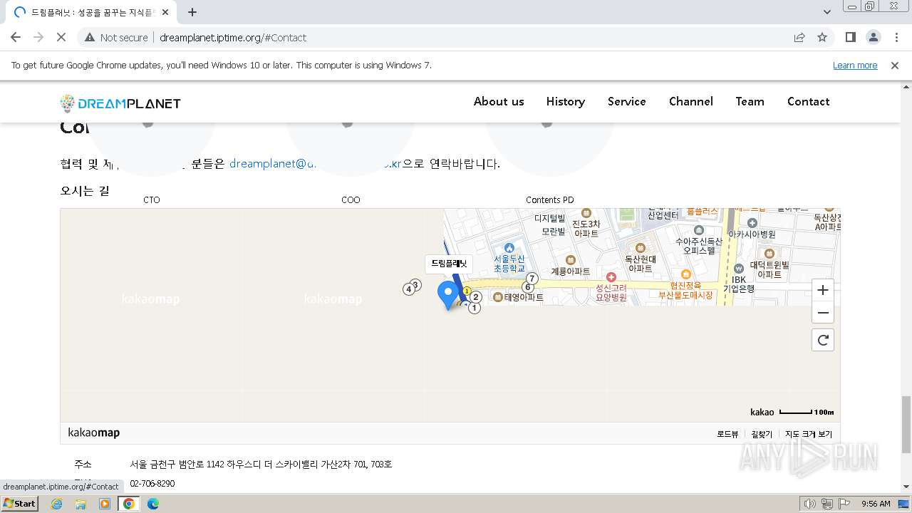Close the Dreamplanet browser tab
Screen dimensions: 912x513
165,12
